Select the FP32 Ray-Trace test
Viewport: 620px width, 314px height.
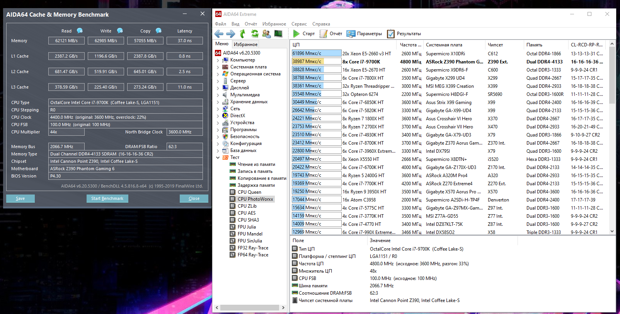(x=253, y=248)
